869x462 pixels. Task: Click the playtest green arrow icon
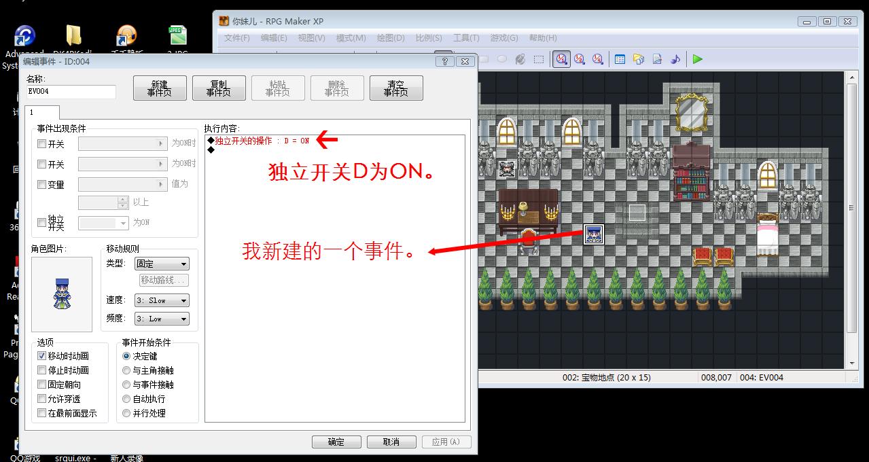point(698,59)
